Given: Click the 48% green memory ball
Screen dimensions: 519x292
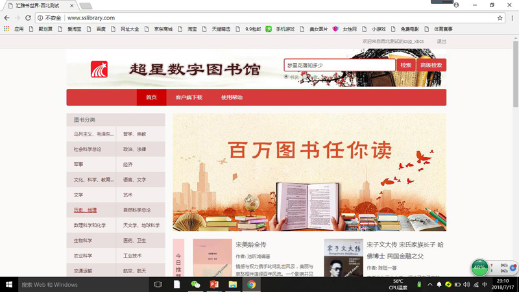Looking at the screenshot, I should click(479, 267).
